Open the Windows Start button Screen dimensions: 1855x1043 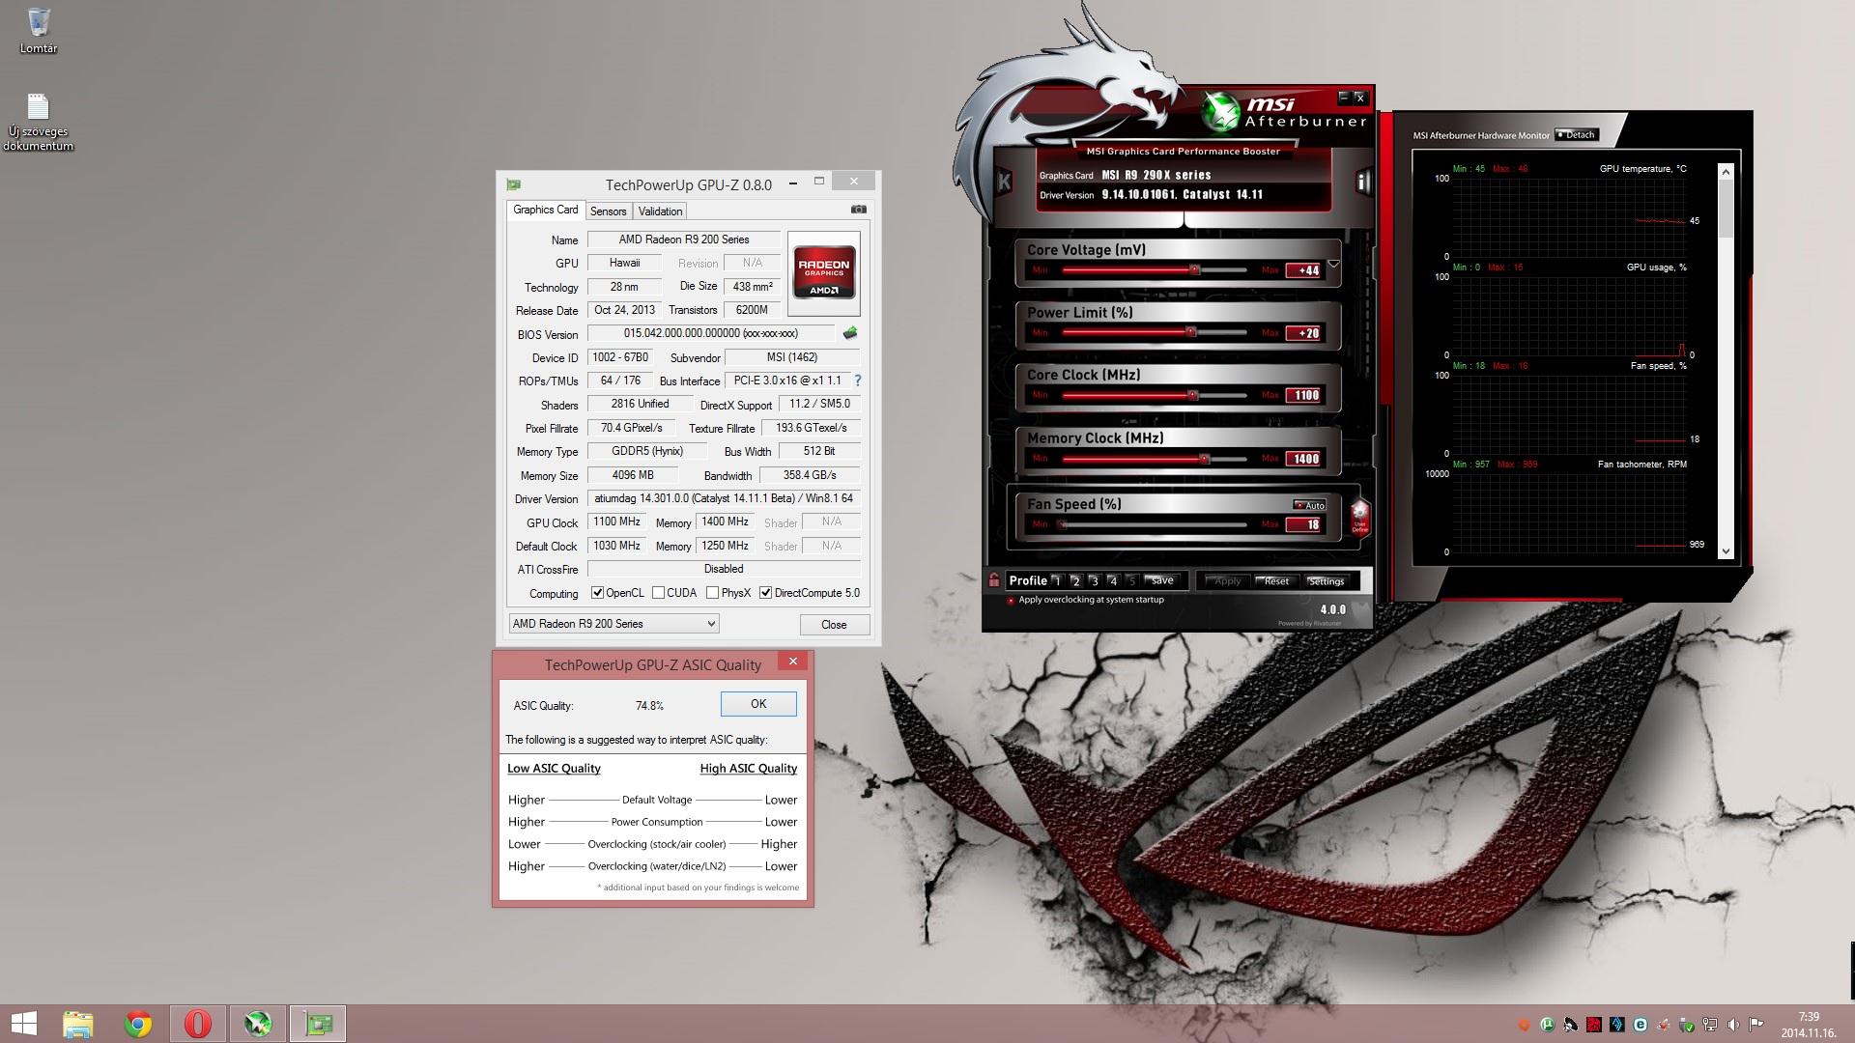point(23,1024)
